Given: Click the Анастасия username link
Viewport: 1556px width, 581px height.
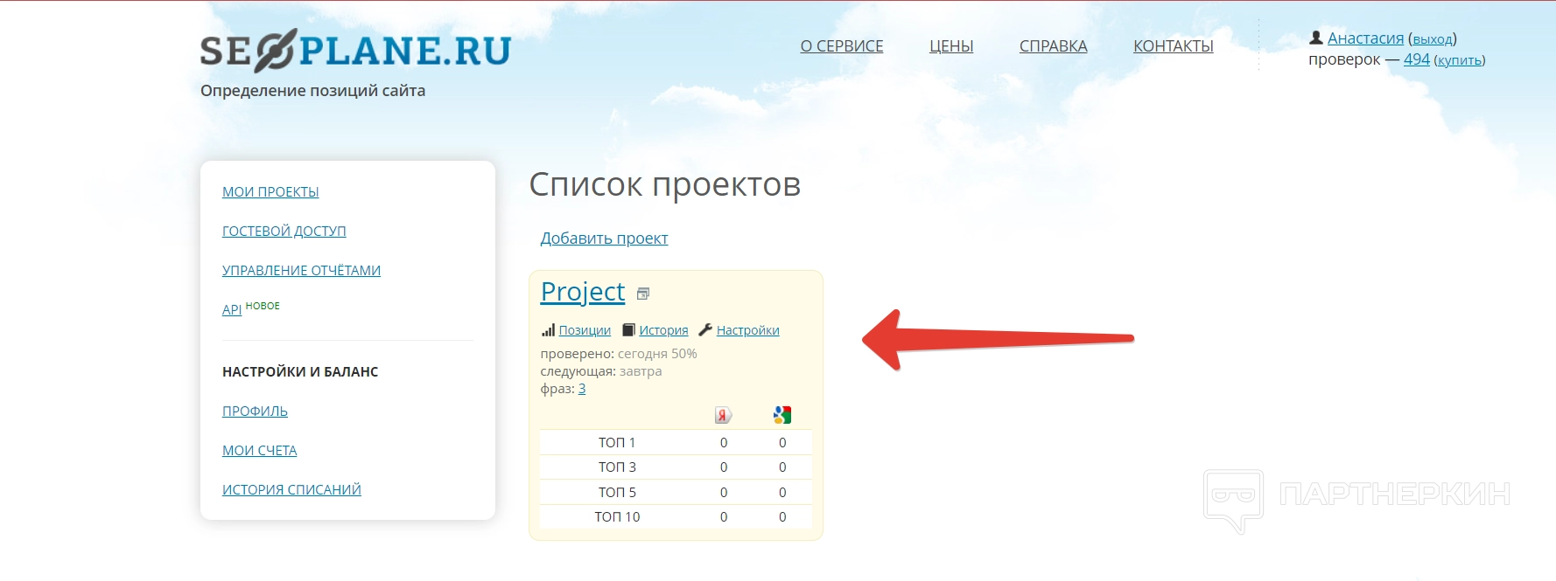Looking at the screenshot, I should 1365,38.
